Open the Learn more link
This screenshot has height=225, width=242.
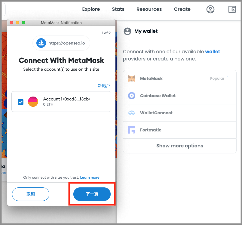point(90,177)
